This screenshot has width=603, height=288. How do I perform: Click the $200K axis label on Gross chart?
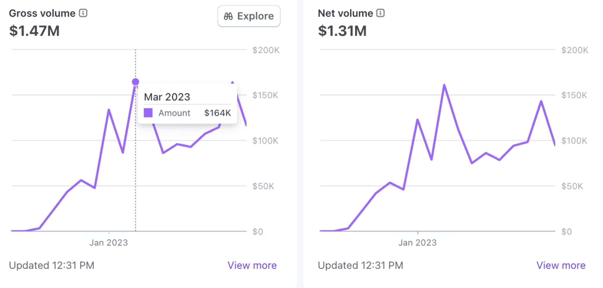266,50
